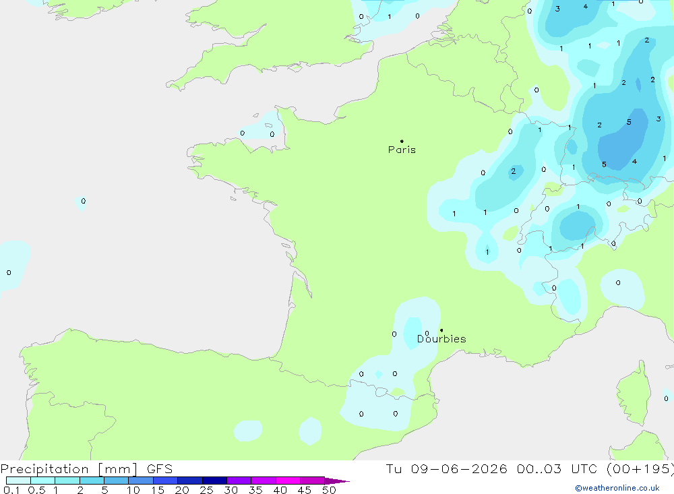Click the '20' legend scale label
Image resolution: width=674 pixels, height=494 pixels.
click(182, 490)
